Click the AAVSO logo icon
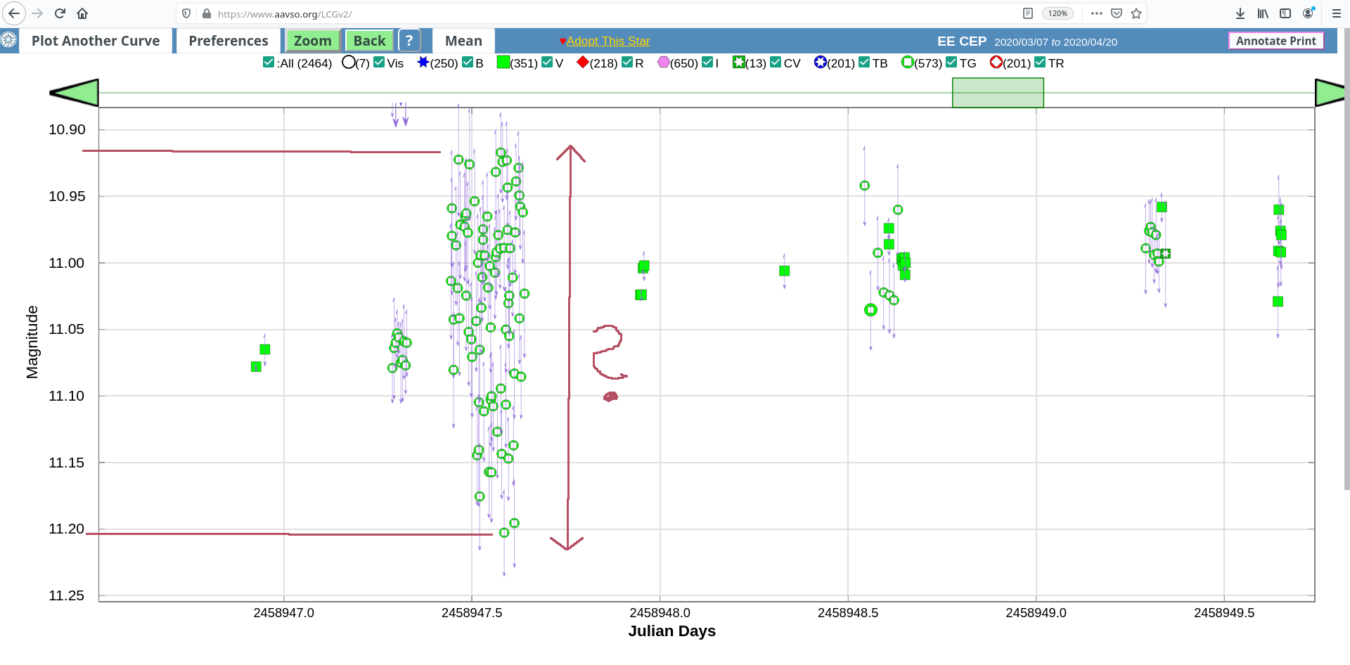This screenshot has width=1350, height=665. [8, 40]
